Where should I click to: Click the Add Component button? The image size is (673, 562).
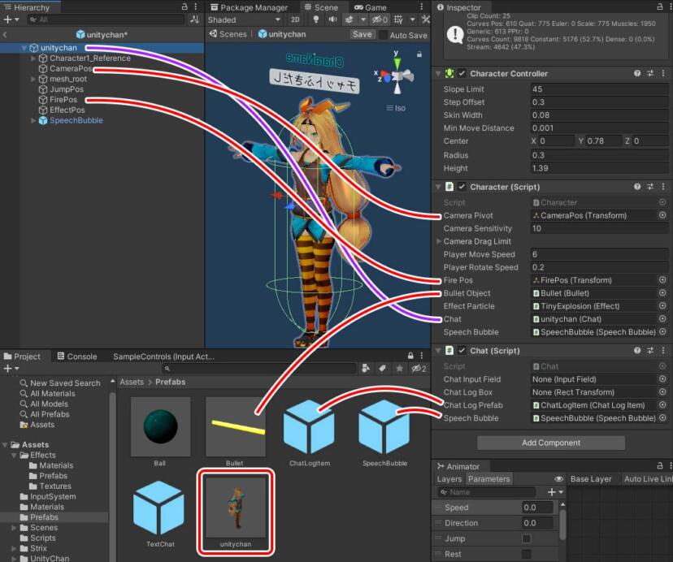551,443
